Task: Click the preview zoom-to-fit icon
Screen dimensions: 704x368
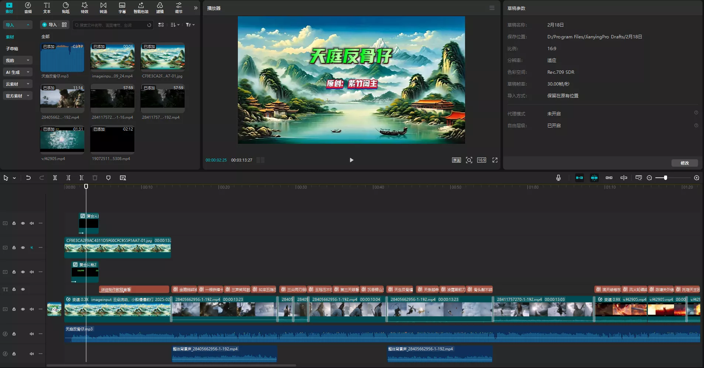Action: [469, 160]
